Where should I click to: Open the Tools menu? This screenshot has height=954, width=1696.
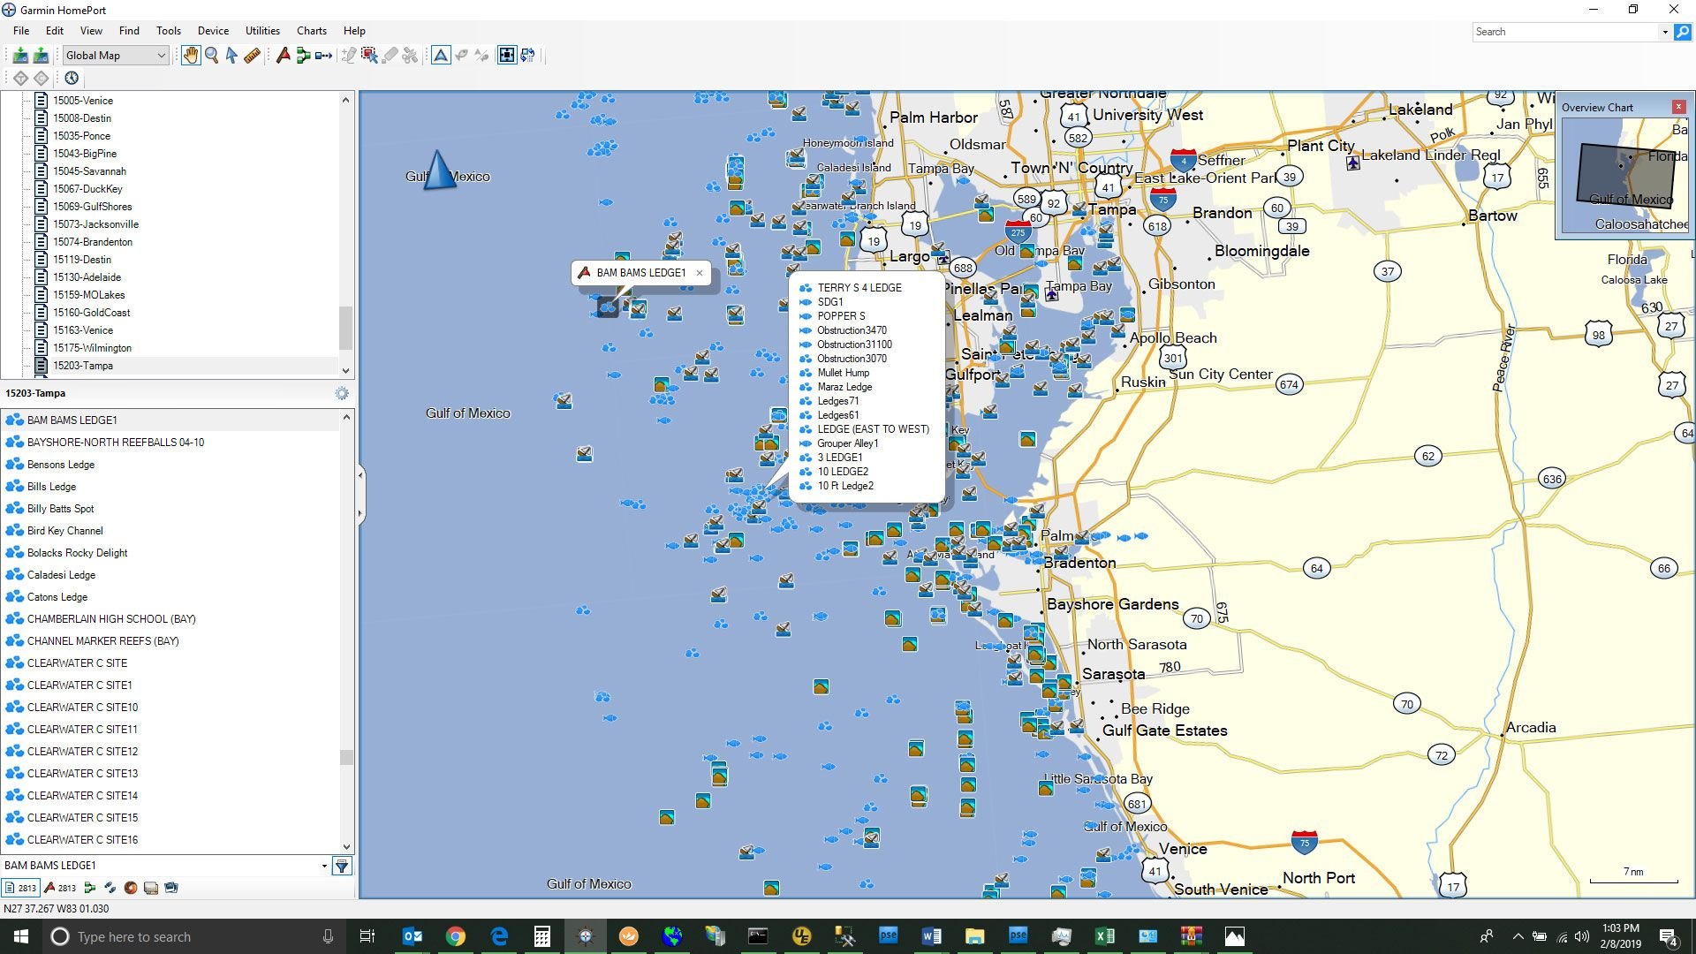tap(169, 31)
